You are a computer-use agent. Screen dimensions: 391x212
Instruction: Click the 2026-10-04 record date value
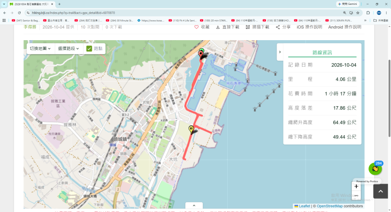click(x=344, y=65)
